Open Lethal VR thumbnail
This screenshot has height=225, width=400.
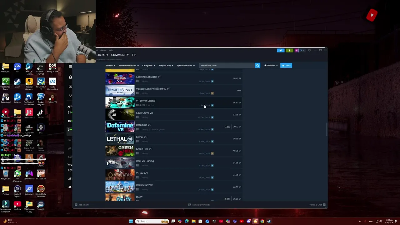pos(120,139)
